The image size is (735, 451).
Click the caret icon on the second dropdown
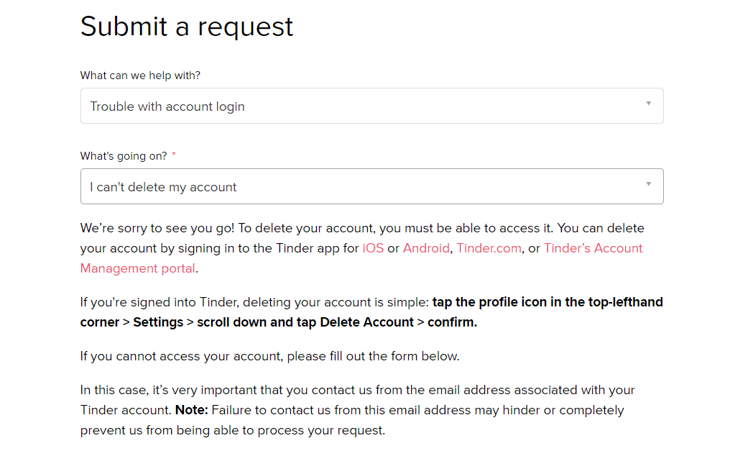coord(649,186)
